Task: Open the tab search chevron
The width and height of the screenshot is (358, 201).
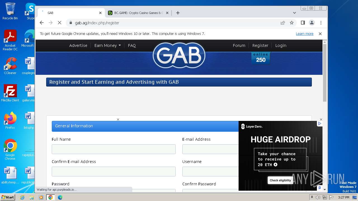Action: click(x=294, y=13)
